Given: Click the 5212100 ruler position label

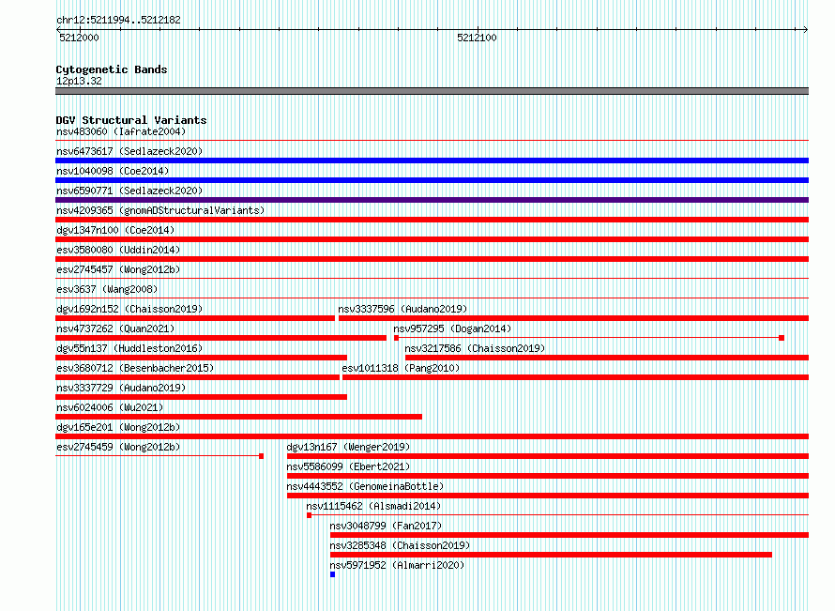Looking at the screenshot, I should pos(477,38).
